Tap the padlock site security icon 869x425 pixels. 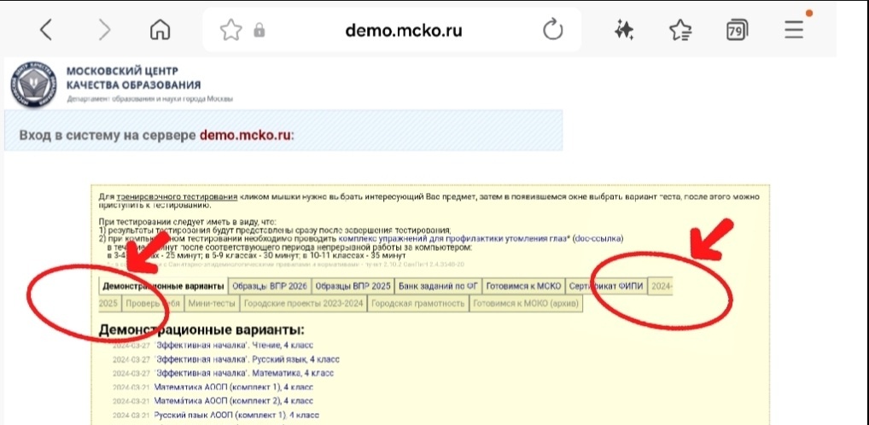click(259, 30)
